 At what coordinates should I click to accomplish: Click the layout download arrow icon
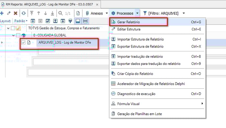(63, 21)
